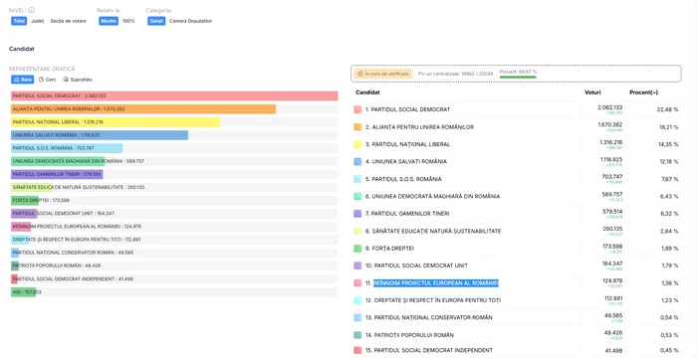The image size is (697, 358).
Task: Select Camera Deputatilor category
Action: [x=191, y=21]
